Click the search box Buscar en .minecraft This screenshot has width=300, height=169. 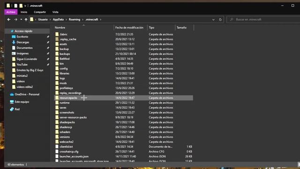click(264, 20)
